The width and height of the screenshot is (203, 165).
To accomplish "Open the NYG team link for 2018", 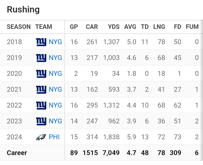I will coord(55,42).
